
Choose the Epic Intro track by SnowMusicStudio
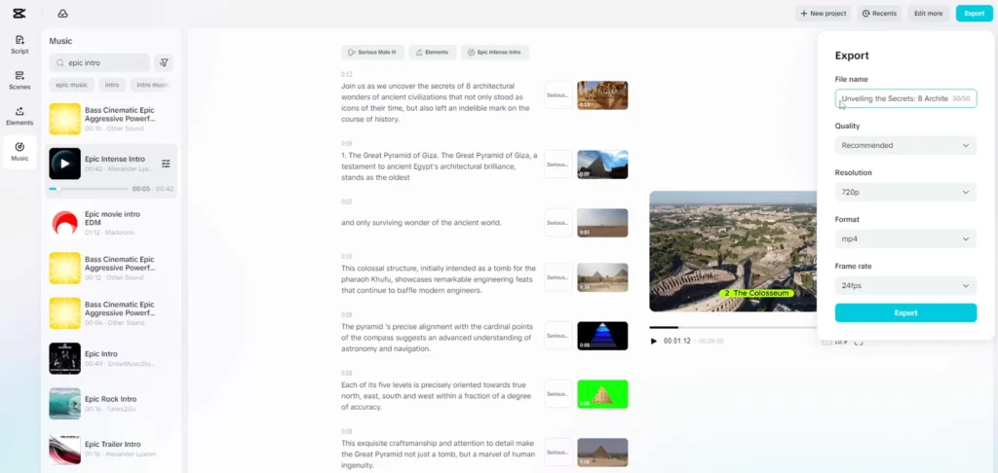(111, 358)
